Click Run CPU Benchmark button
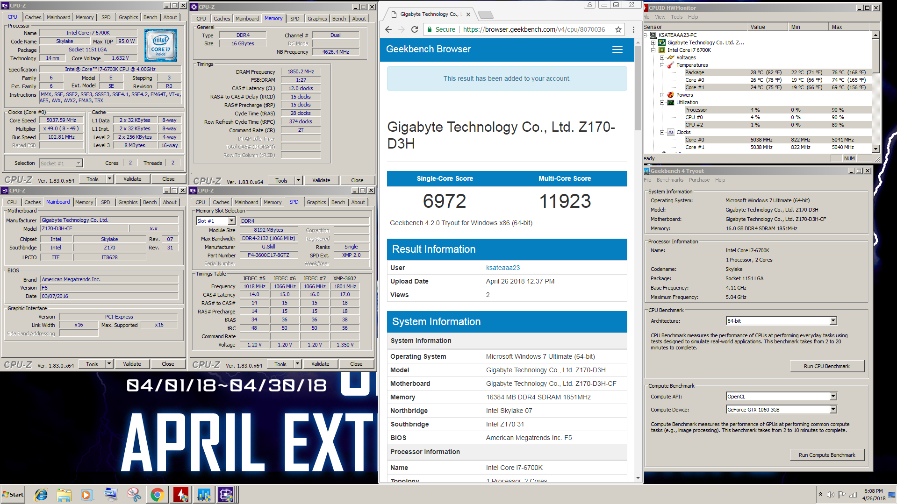 (826, 366)
